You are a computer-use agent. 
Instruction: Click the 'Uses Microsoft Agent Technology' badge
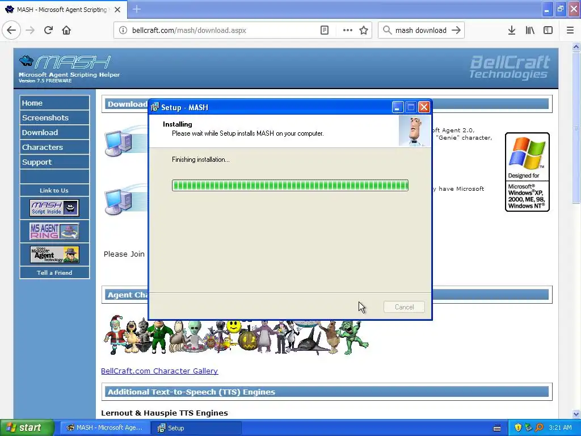click(x=54, y=254)
